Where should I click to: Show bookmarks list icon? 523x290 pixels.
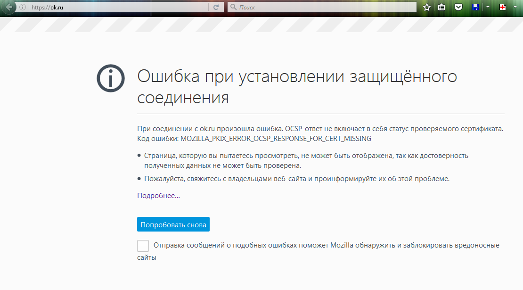pos(441,7)
